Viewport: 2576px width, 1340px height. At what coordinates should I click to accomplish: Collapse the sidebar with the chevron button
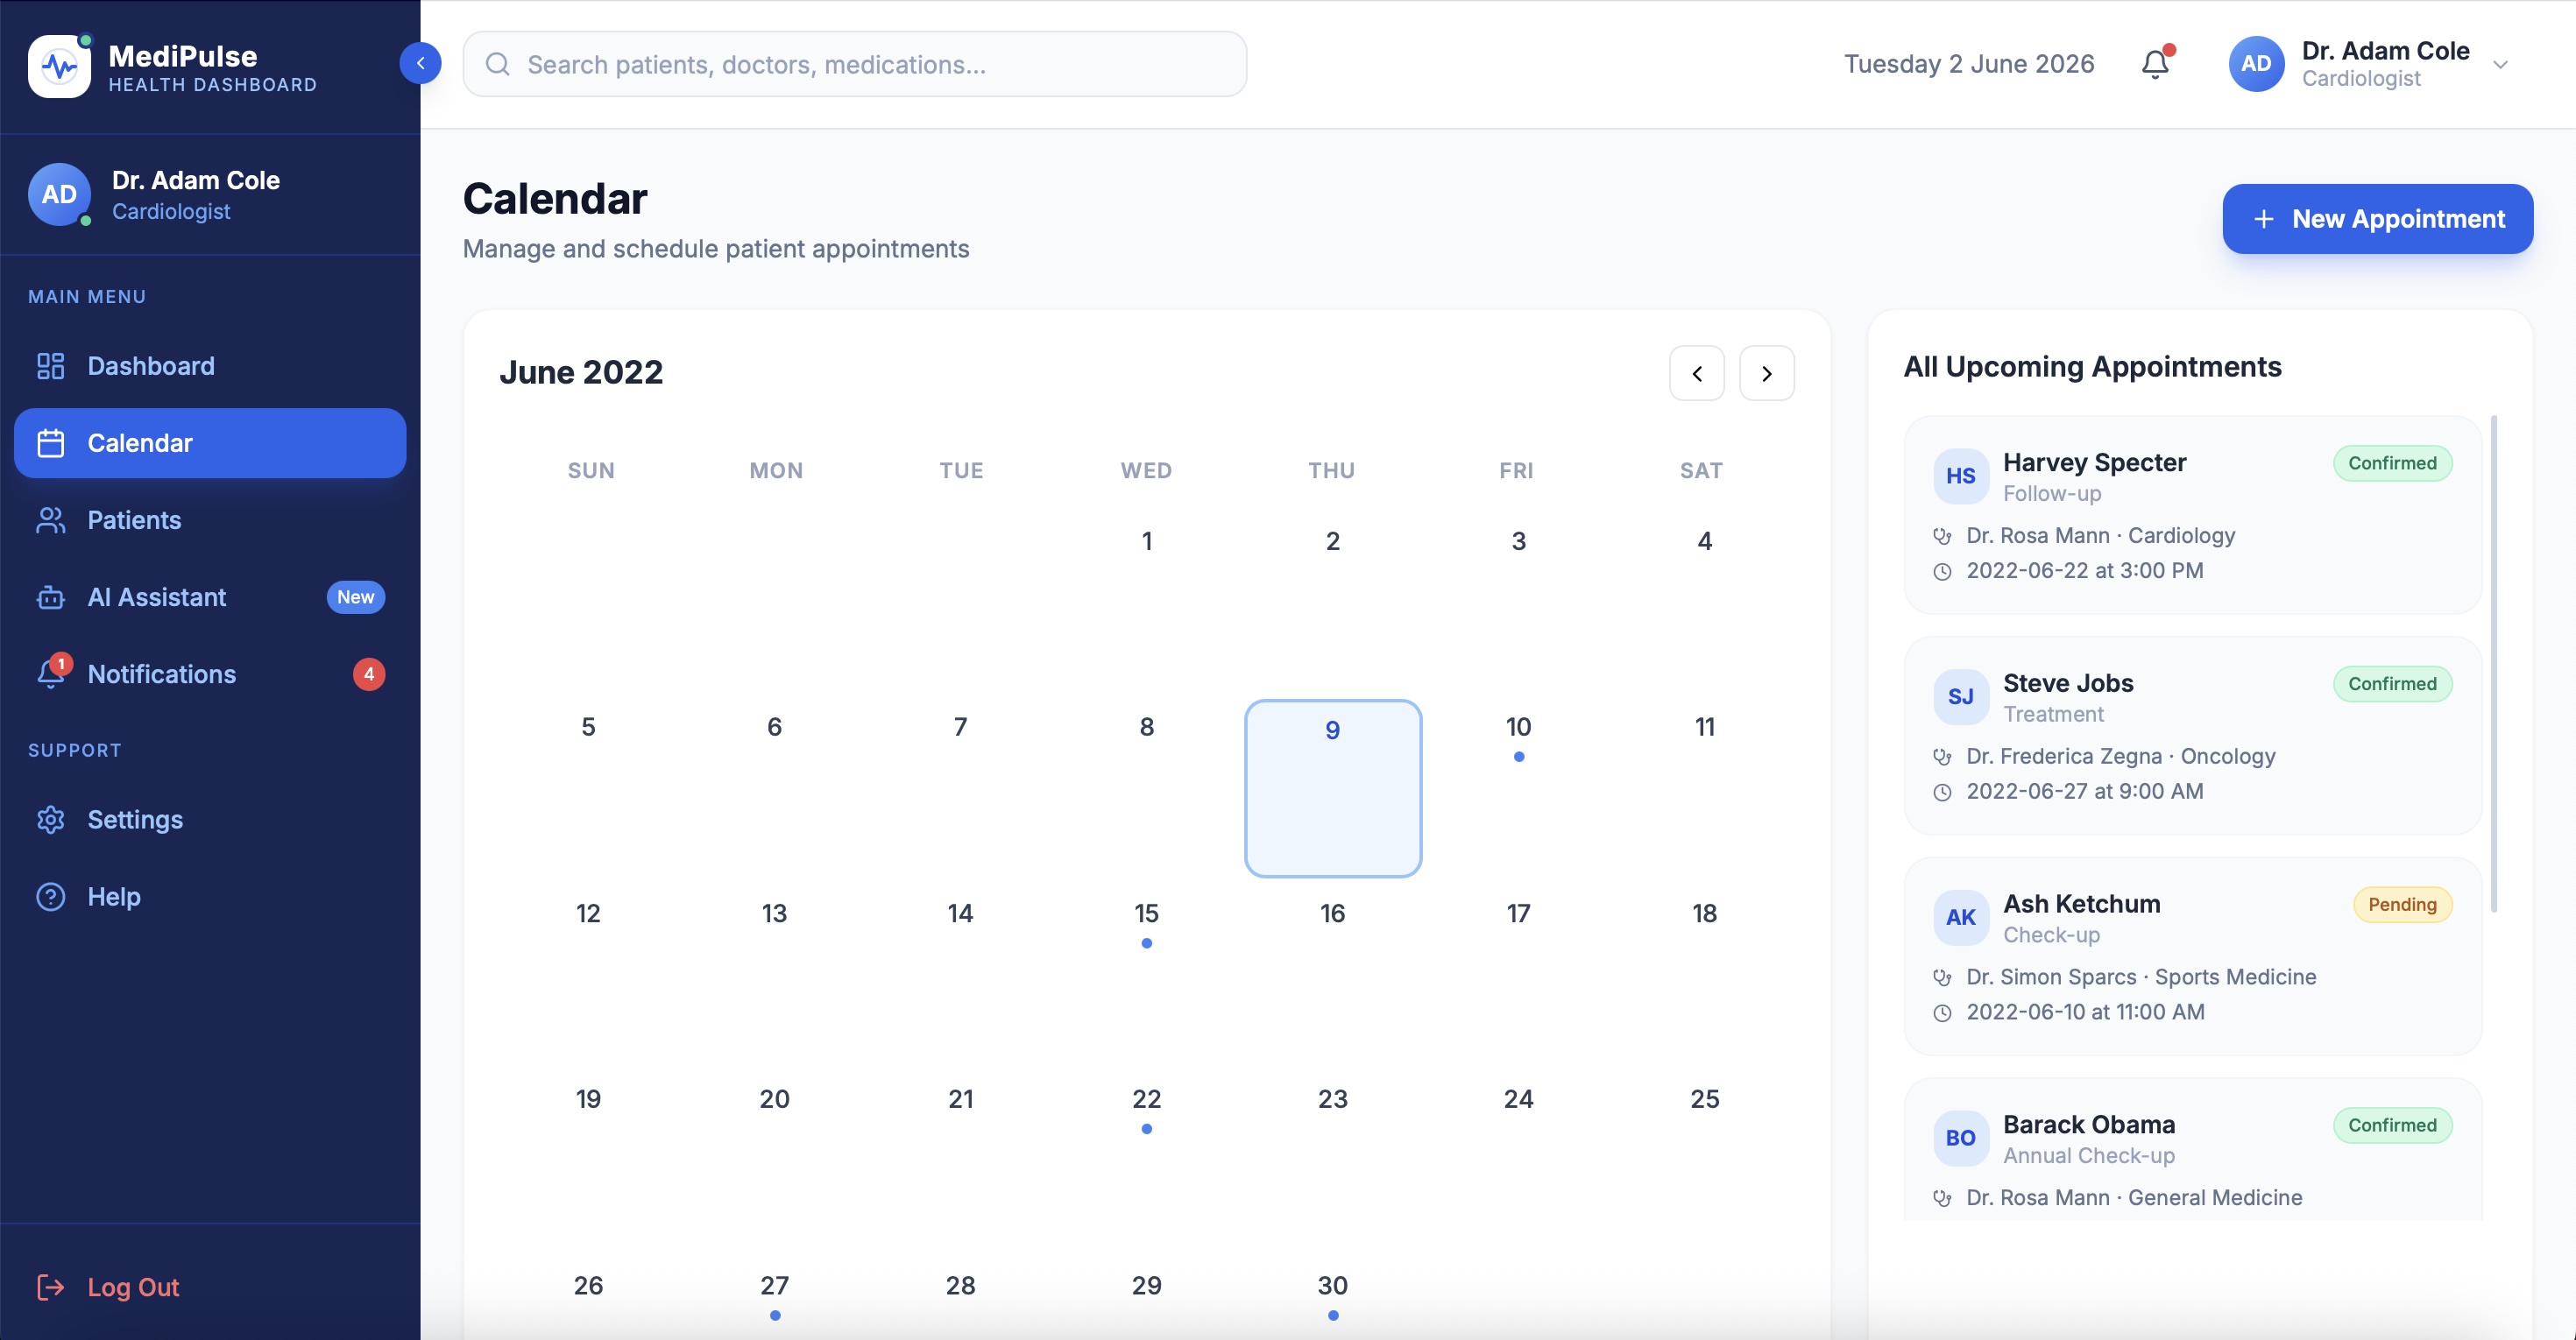420,63
